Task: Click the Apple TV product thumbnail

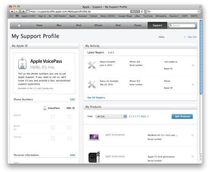Action: [94, 157]
